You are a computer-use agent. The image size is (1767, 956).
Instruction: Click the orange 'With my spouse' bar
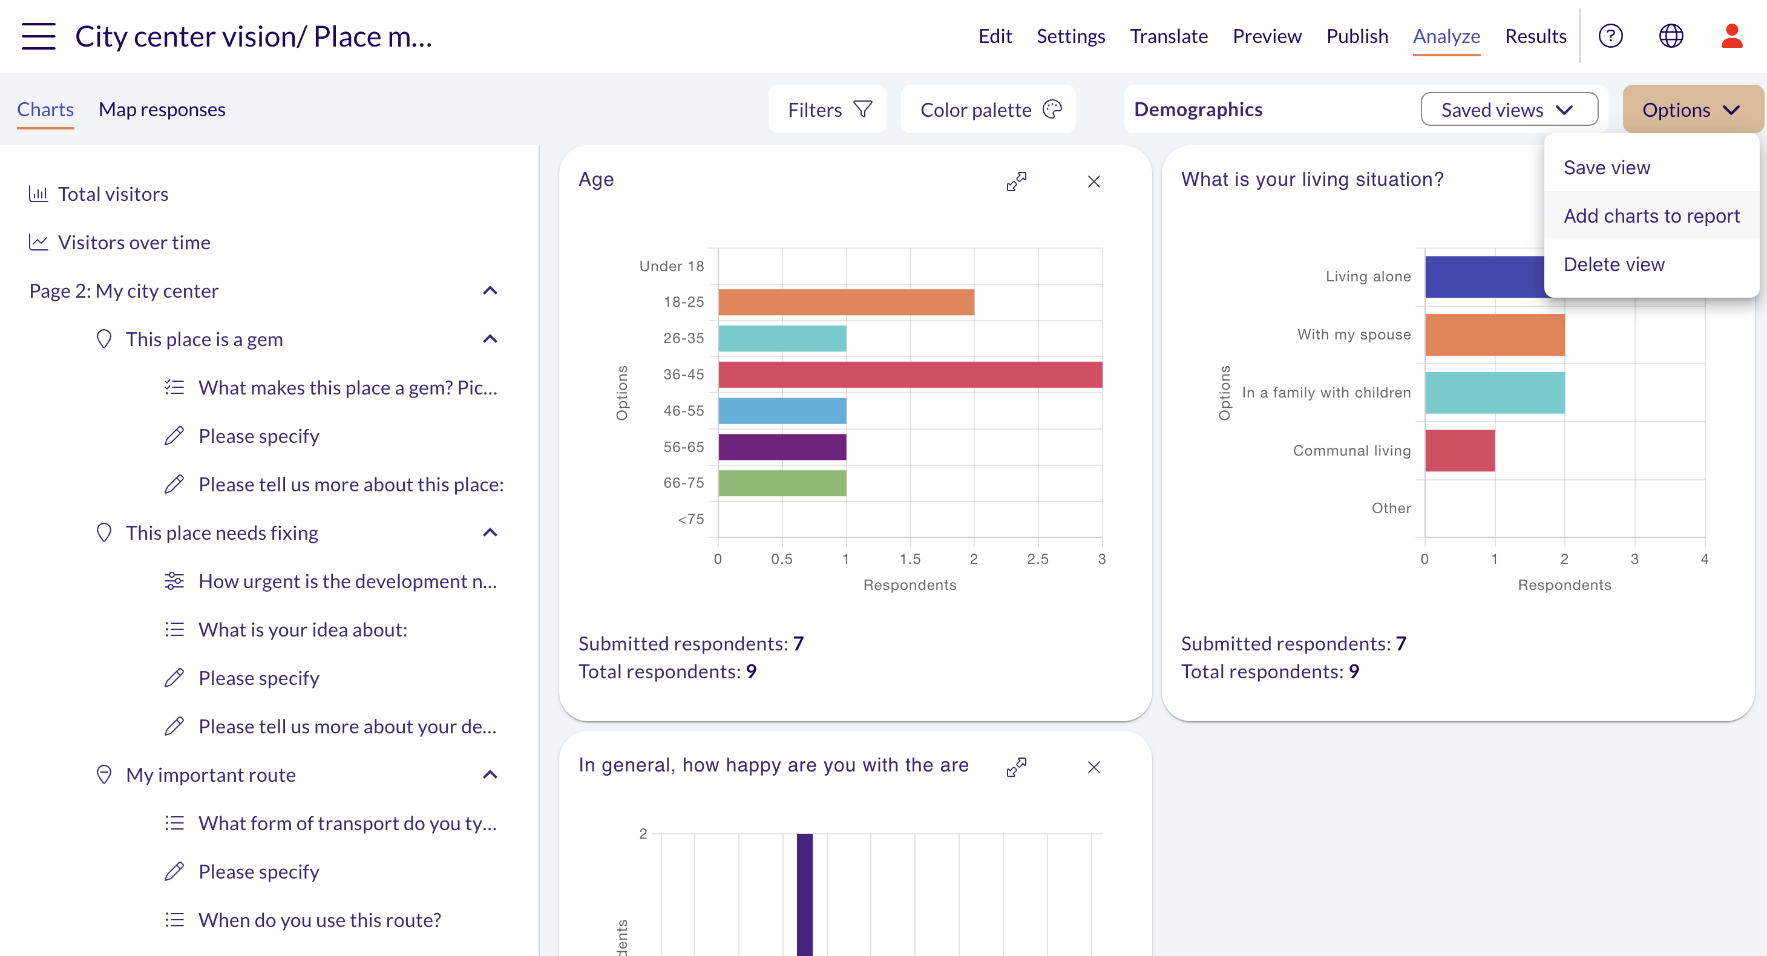[x=1495, y=335]
